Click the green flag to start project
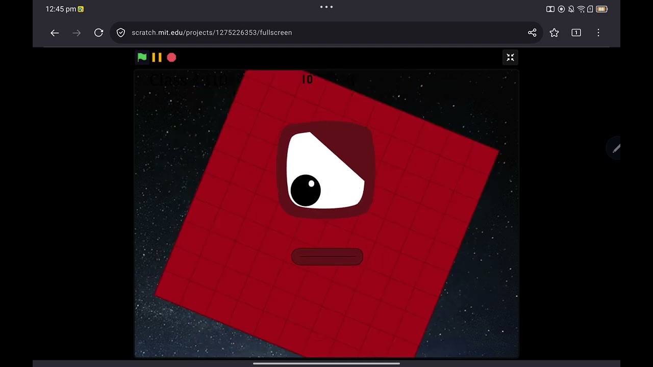Image resolution: width=653 pixels, height=367 pixels. [x=142, y=58]
